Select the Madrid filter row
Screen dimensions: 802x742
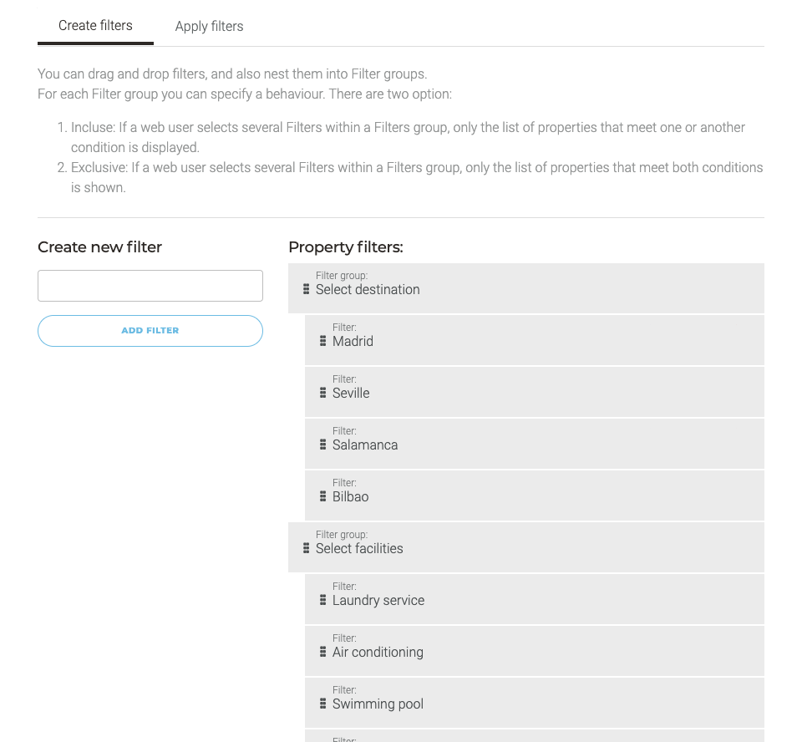(x=535, y=340)
